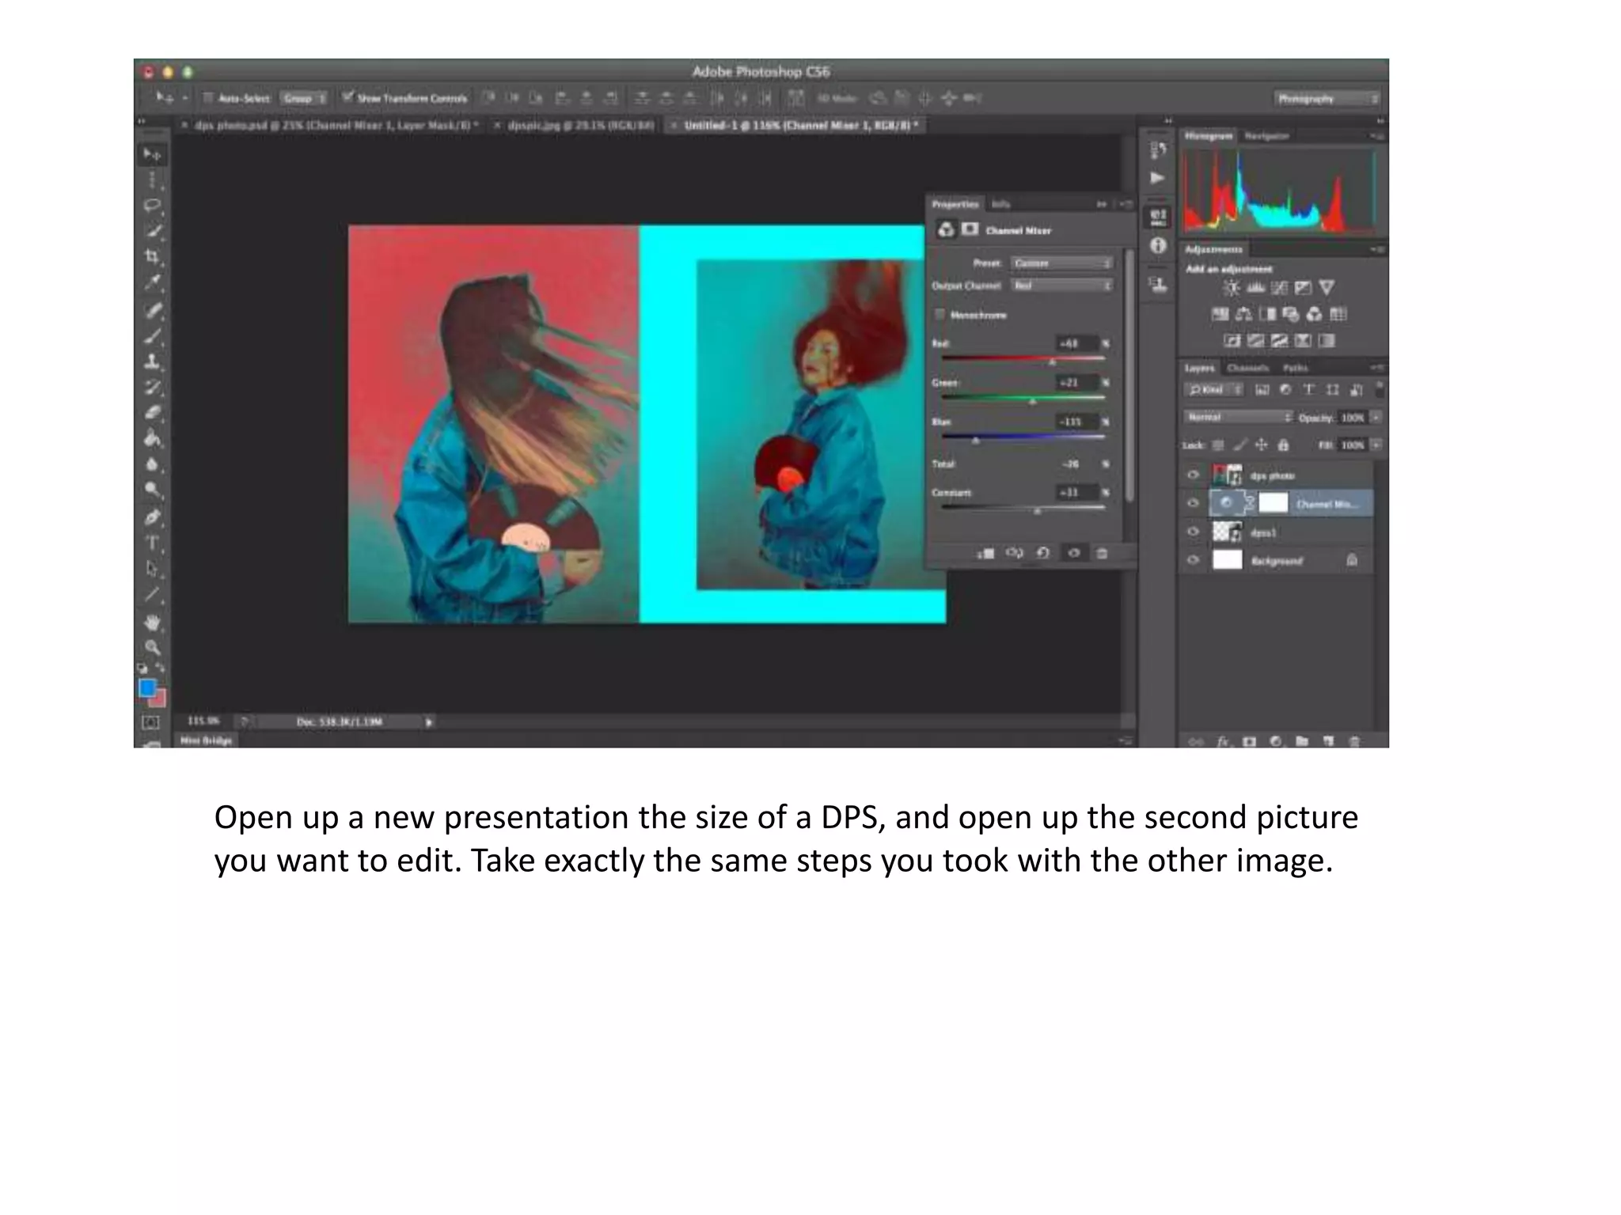Hide the Channel Mixer layer

click(x=1194, y=503)
